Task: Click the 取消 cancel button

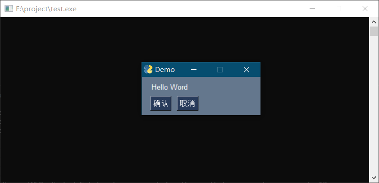Action: point(187,103)
